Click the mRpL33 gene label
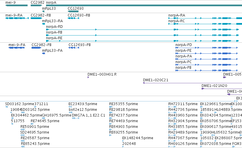 (x=49, y=9)
